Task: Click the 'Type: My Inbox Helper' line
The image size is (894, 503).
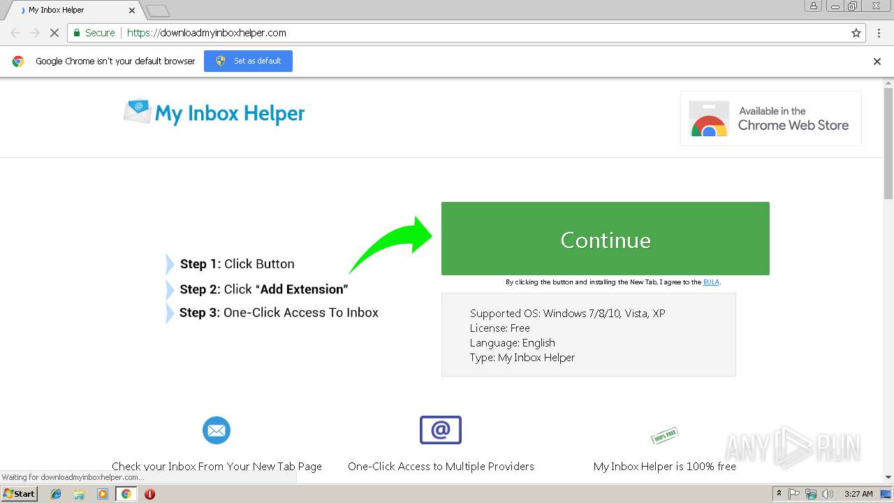Action: click(522, 357)
